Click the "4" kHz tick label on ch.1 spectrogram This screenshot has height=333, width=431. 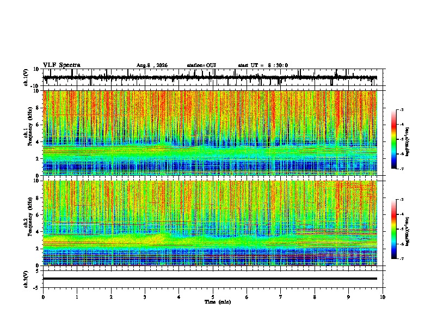38,142
